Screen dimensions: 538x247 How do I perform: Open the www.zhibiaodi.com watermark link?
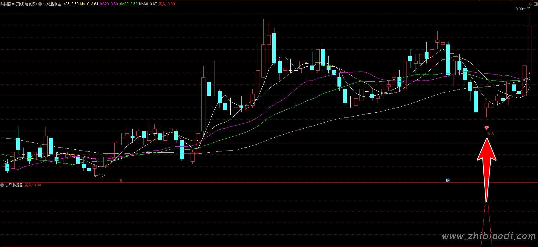click(x=489, y=236)
